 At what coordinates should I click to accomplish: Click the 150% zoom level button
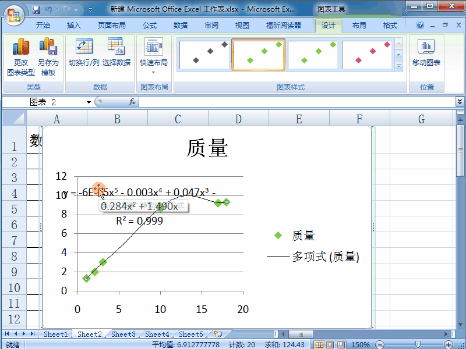[x=360, y=344]
